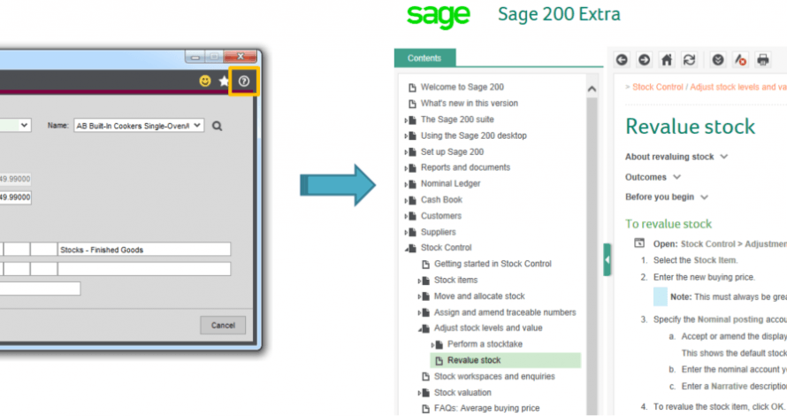Viewport: 787px width, 416px height.
Task: Click scroll-up arrow in contents pane
Action: (592, 89)
